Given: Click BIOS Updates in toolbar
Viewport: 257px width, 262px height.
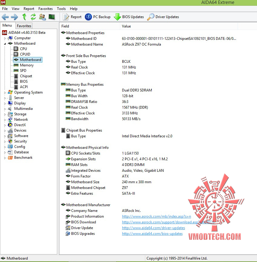Looking at the screenshot, I should coord(129,17).
